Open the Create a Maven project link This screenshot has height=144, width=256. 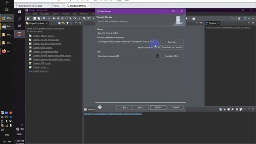44,36
